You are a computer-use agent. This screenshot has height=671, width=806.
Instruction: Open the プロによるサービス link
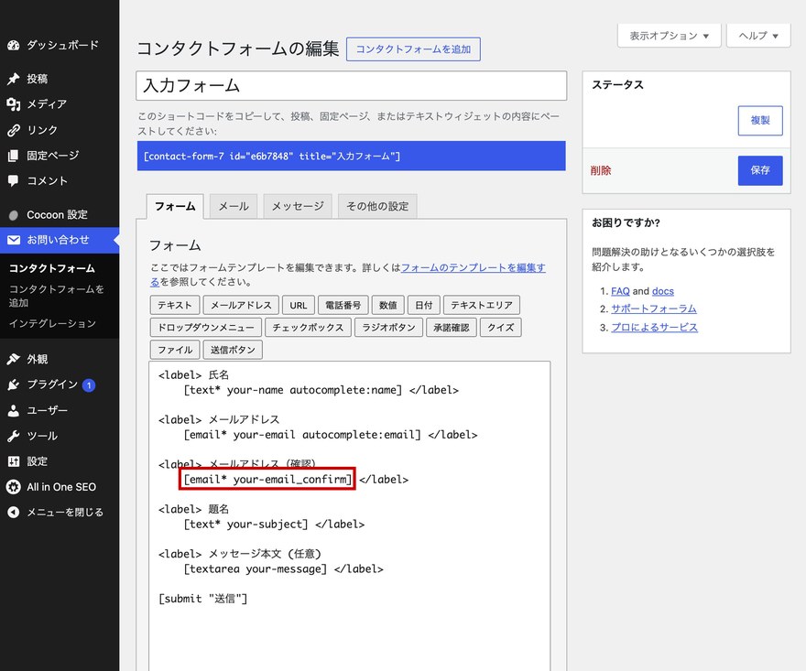coord(654,328)
